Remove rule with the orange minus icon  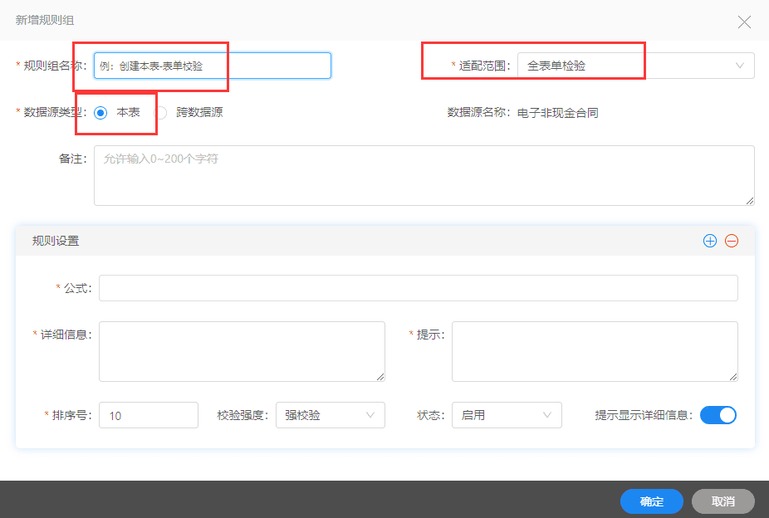(x=732, y=241)
